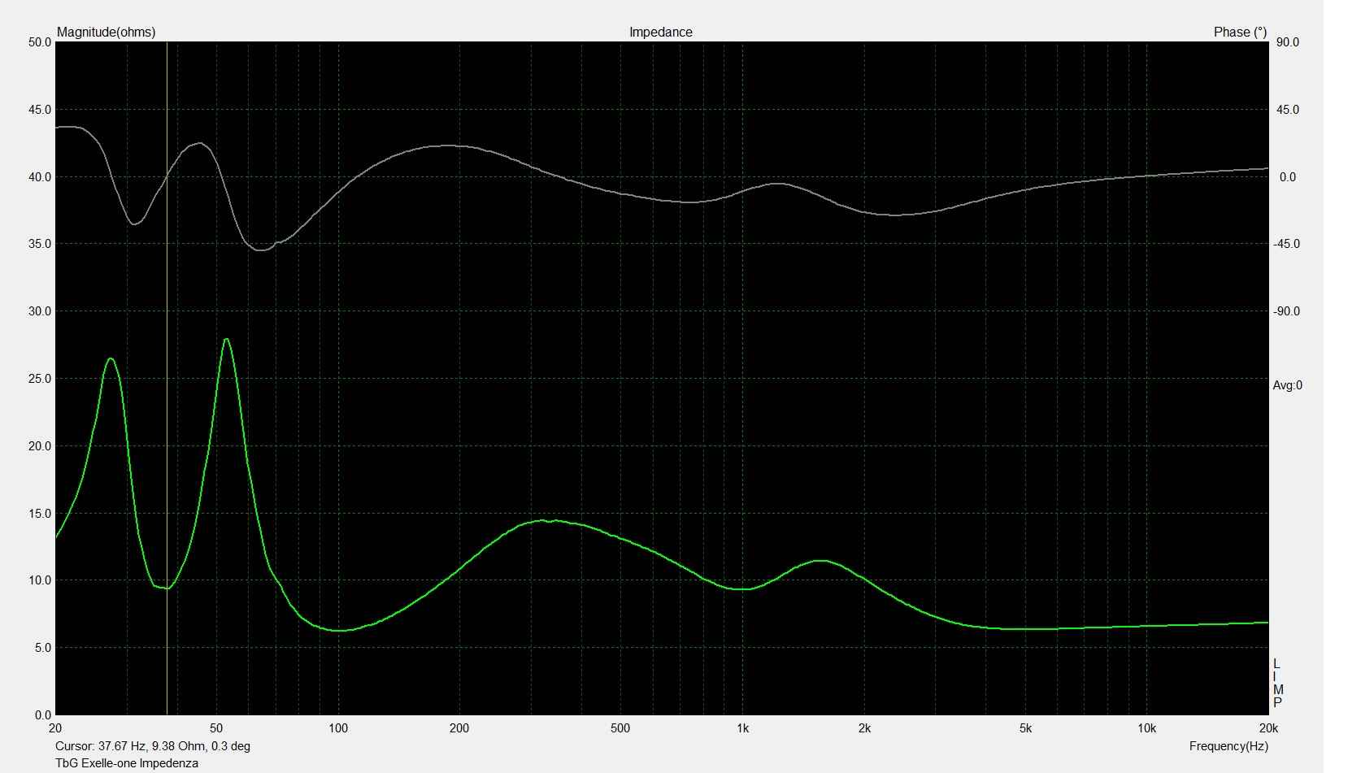Click the '35.0' magnitude axis value
Viewport: 1361px width, 773px height.
(x=40, y=244)
